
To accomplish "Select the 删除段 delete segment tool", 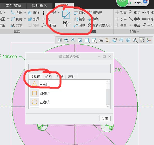I will coord(95,12).
